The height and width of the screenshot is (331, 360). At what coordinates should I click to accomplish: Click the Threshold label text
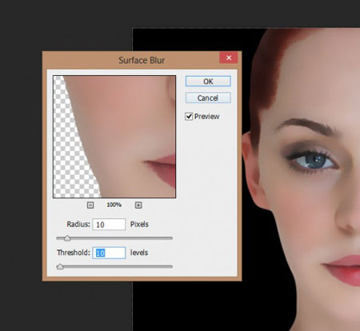[x=74, y=253]
